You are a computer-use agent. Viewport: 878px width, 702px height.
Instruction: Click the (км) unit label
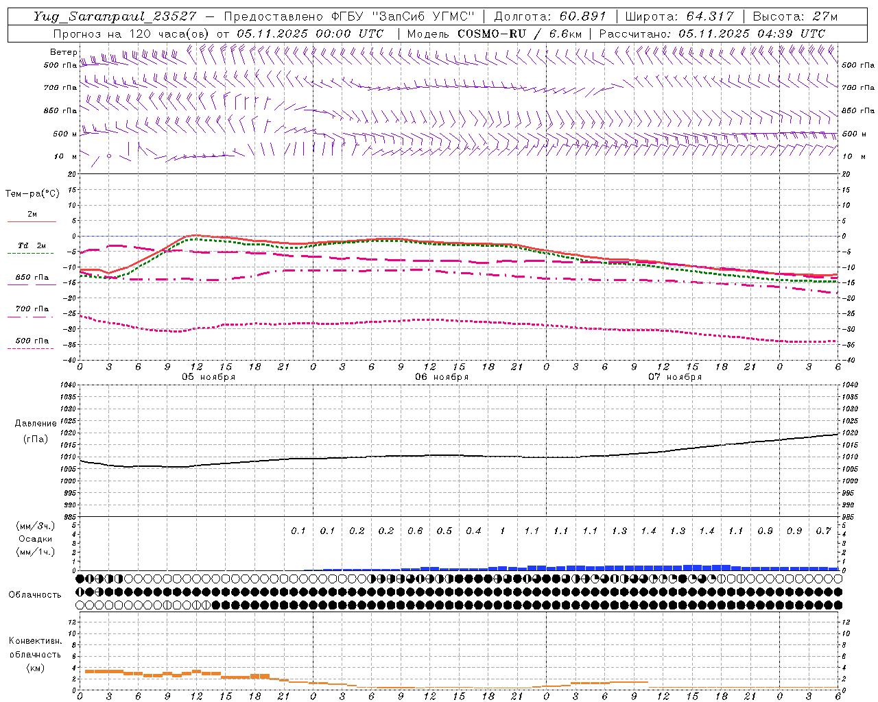tap(35, 667)
